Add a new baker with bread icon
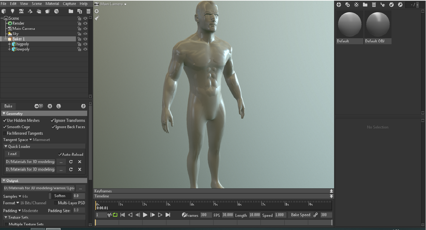This screenshot has height=230, width=426. point(47,11)
